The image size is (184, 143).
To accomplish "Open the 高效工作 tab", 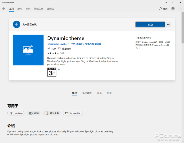I will click(38, 9).
